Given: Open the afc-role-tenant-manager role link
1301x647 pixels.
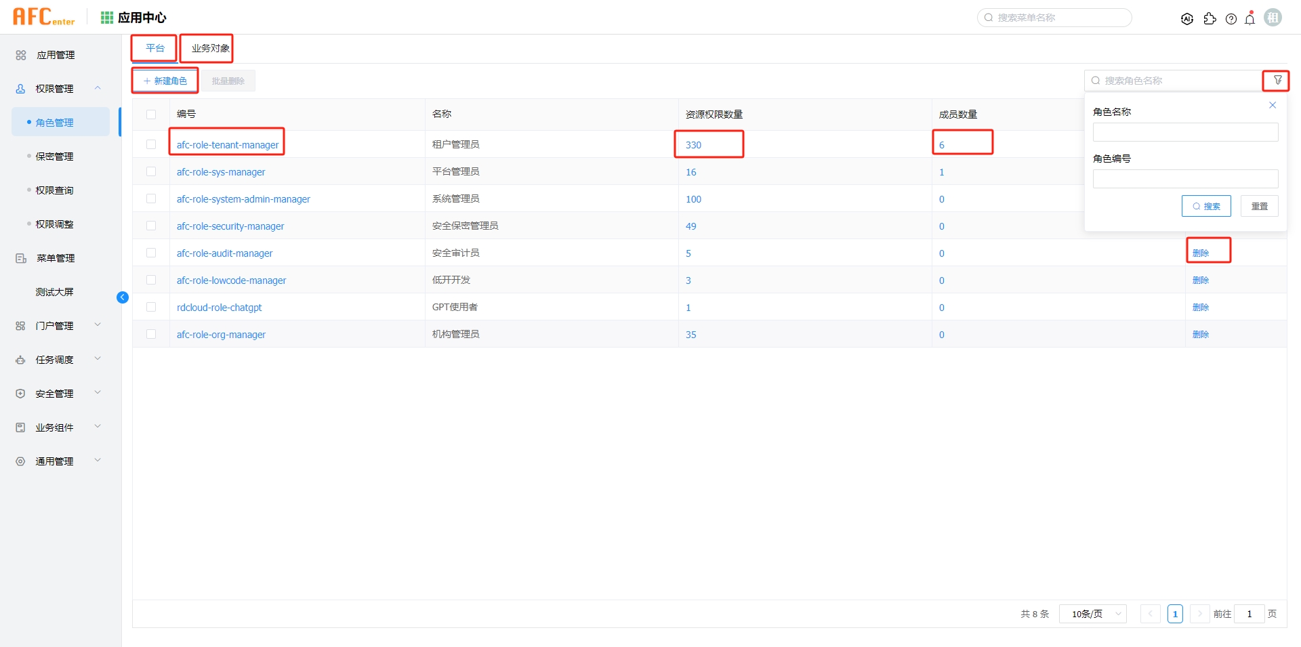Looking at the screenshot, I should [x=226, y=144].
